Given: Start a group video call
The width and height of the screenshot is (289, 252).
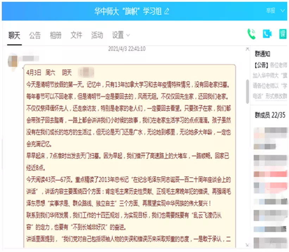Looking at the screenshot, I should coord(267,34).
